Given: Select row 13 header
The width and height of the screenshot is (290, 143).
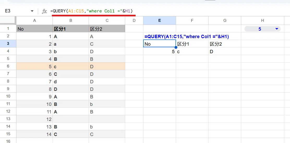Looking at the screenshot, I should pos(8,119).
